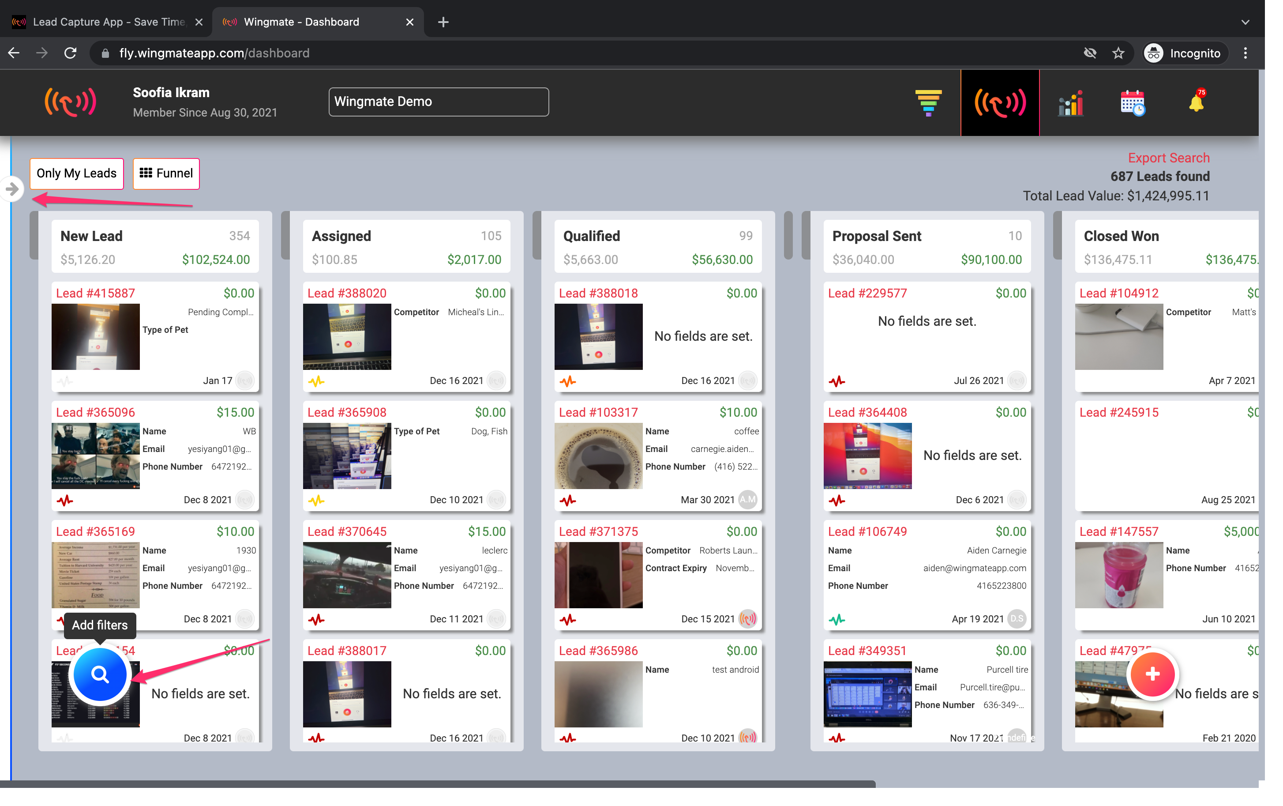Switch the Funnel view button
The image size is (1283, 806).
click(166, 173)
